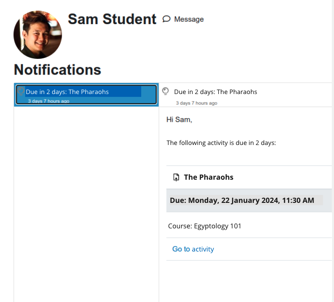Click 'The following activity is due in 2 days:' text
The width and height of the screenshot is (334, 302).
click(221, 143)
